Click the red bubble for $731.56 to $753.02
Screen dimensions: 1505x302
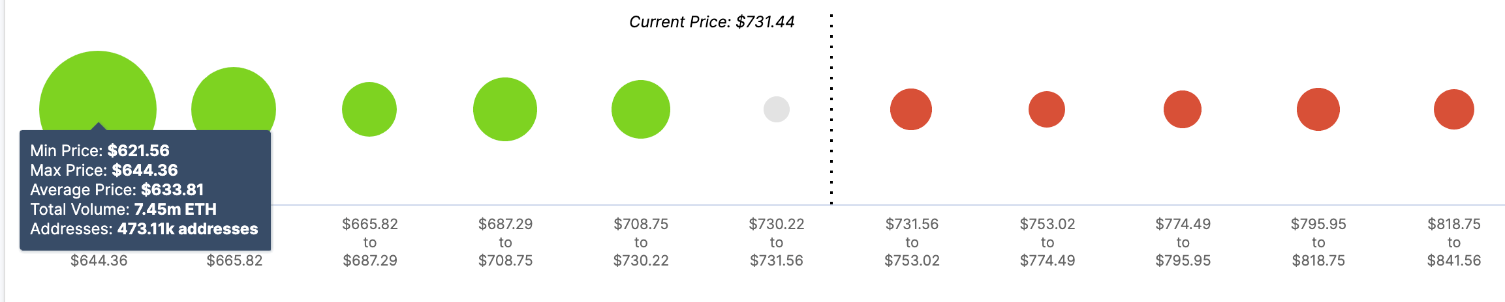(x=911, y=109)
